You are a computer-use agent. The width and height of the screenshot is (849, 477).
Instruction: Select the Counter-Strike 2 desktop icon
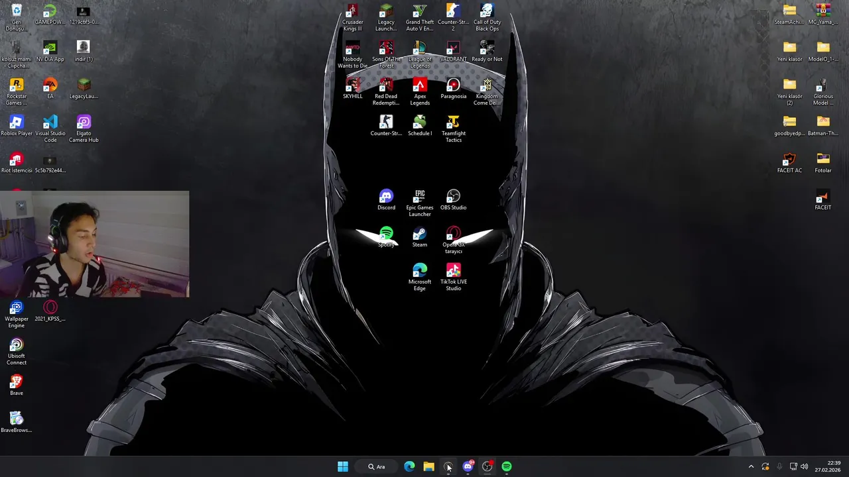(x=453, y=18)
